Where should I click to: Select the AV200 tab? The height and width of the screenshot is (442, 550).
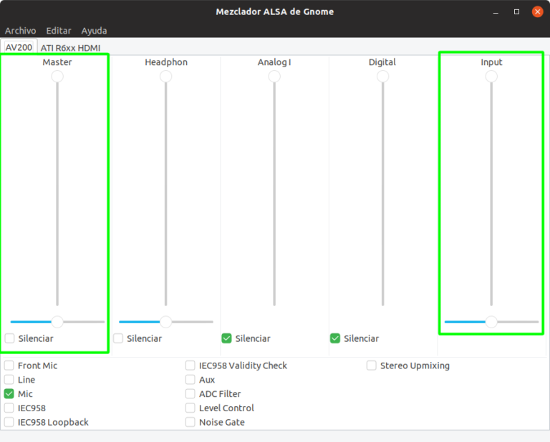19,47
